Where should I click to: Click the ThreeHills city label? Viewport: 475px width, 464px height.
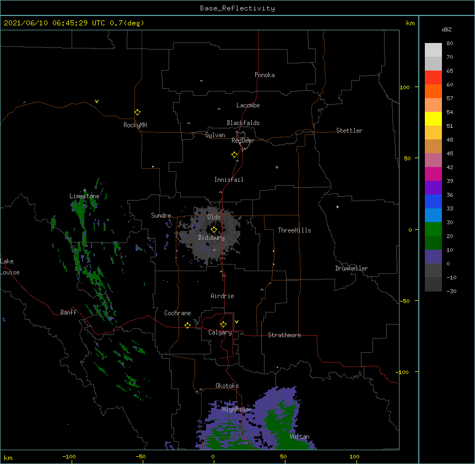pos(294,230)
